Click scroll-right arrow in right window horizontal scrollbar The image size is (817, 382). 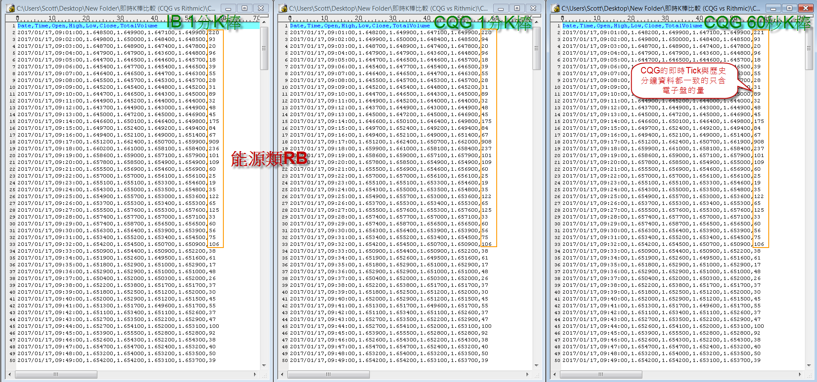click(x=800, y=374)
